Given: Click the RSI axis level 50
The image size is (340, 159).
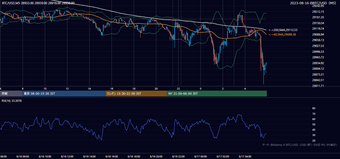Looking at the screenshot, I should point(314,124).
